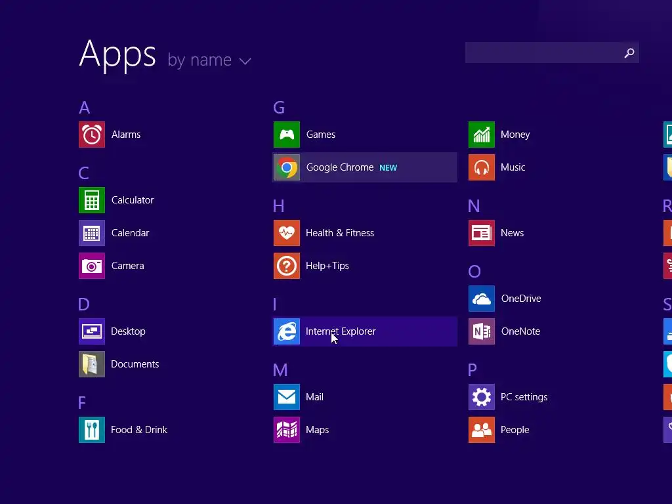Open the Help+Tips icon
The image size is (672, 504).
tap(287, 266)
